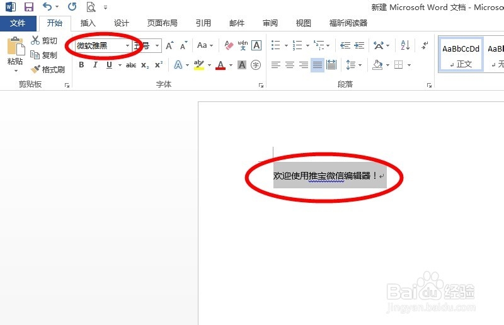
Task: Click the Redo/Repeat icon
Action: 72,6
